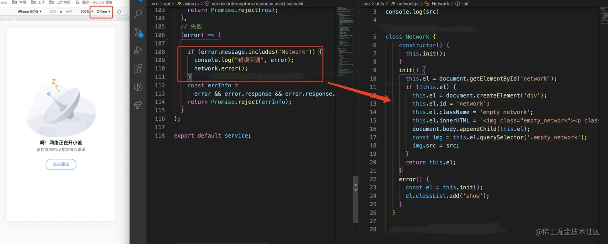Click the Google favicon bookmark
The height and width of the screenshot is (244, 608).
(x=78, y=2)
